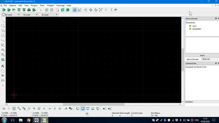The width and height of the screenshot is (219, 123).
Task: Click the Save As icon
Action: pyautogui.click(x=24, y=10)
